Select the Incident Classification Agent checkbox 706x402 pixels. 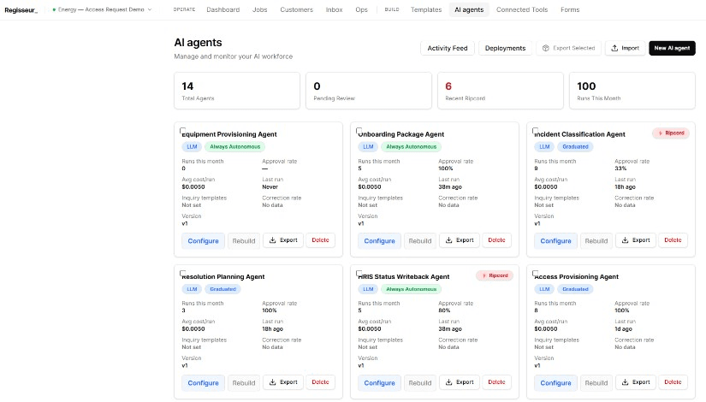tap(536, 131)
